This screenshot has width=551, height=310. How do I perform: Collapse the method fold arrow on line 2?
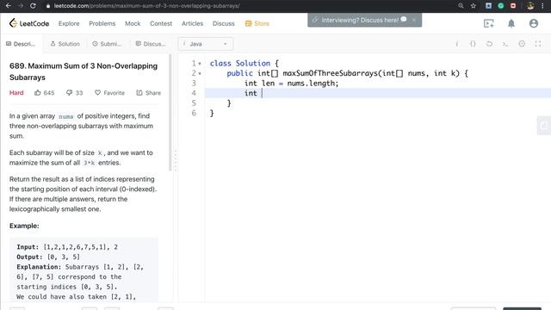click(200, 73)
